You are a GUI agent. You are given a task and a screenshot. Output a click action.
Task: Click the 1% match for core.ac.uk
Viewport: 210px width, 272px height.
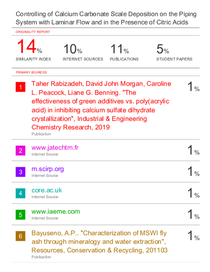click(x=194, y=193)
